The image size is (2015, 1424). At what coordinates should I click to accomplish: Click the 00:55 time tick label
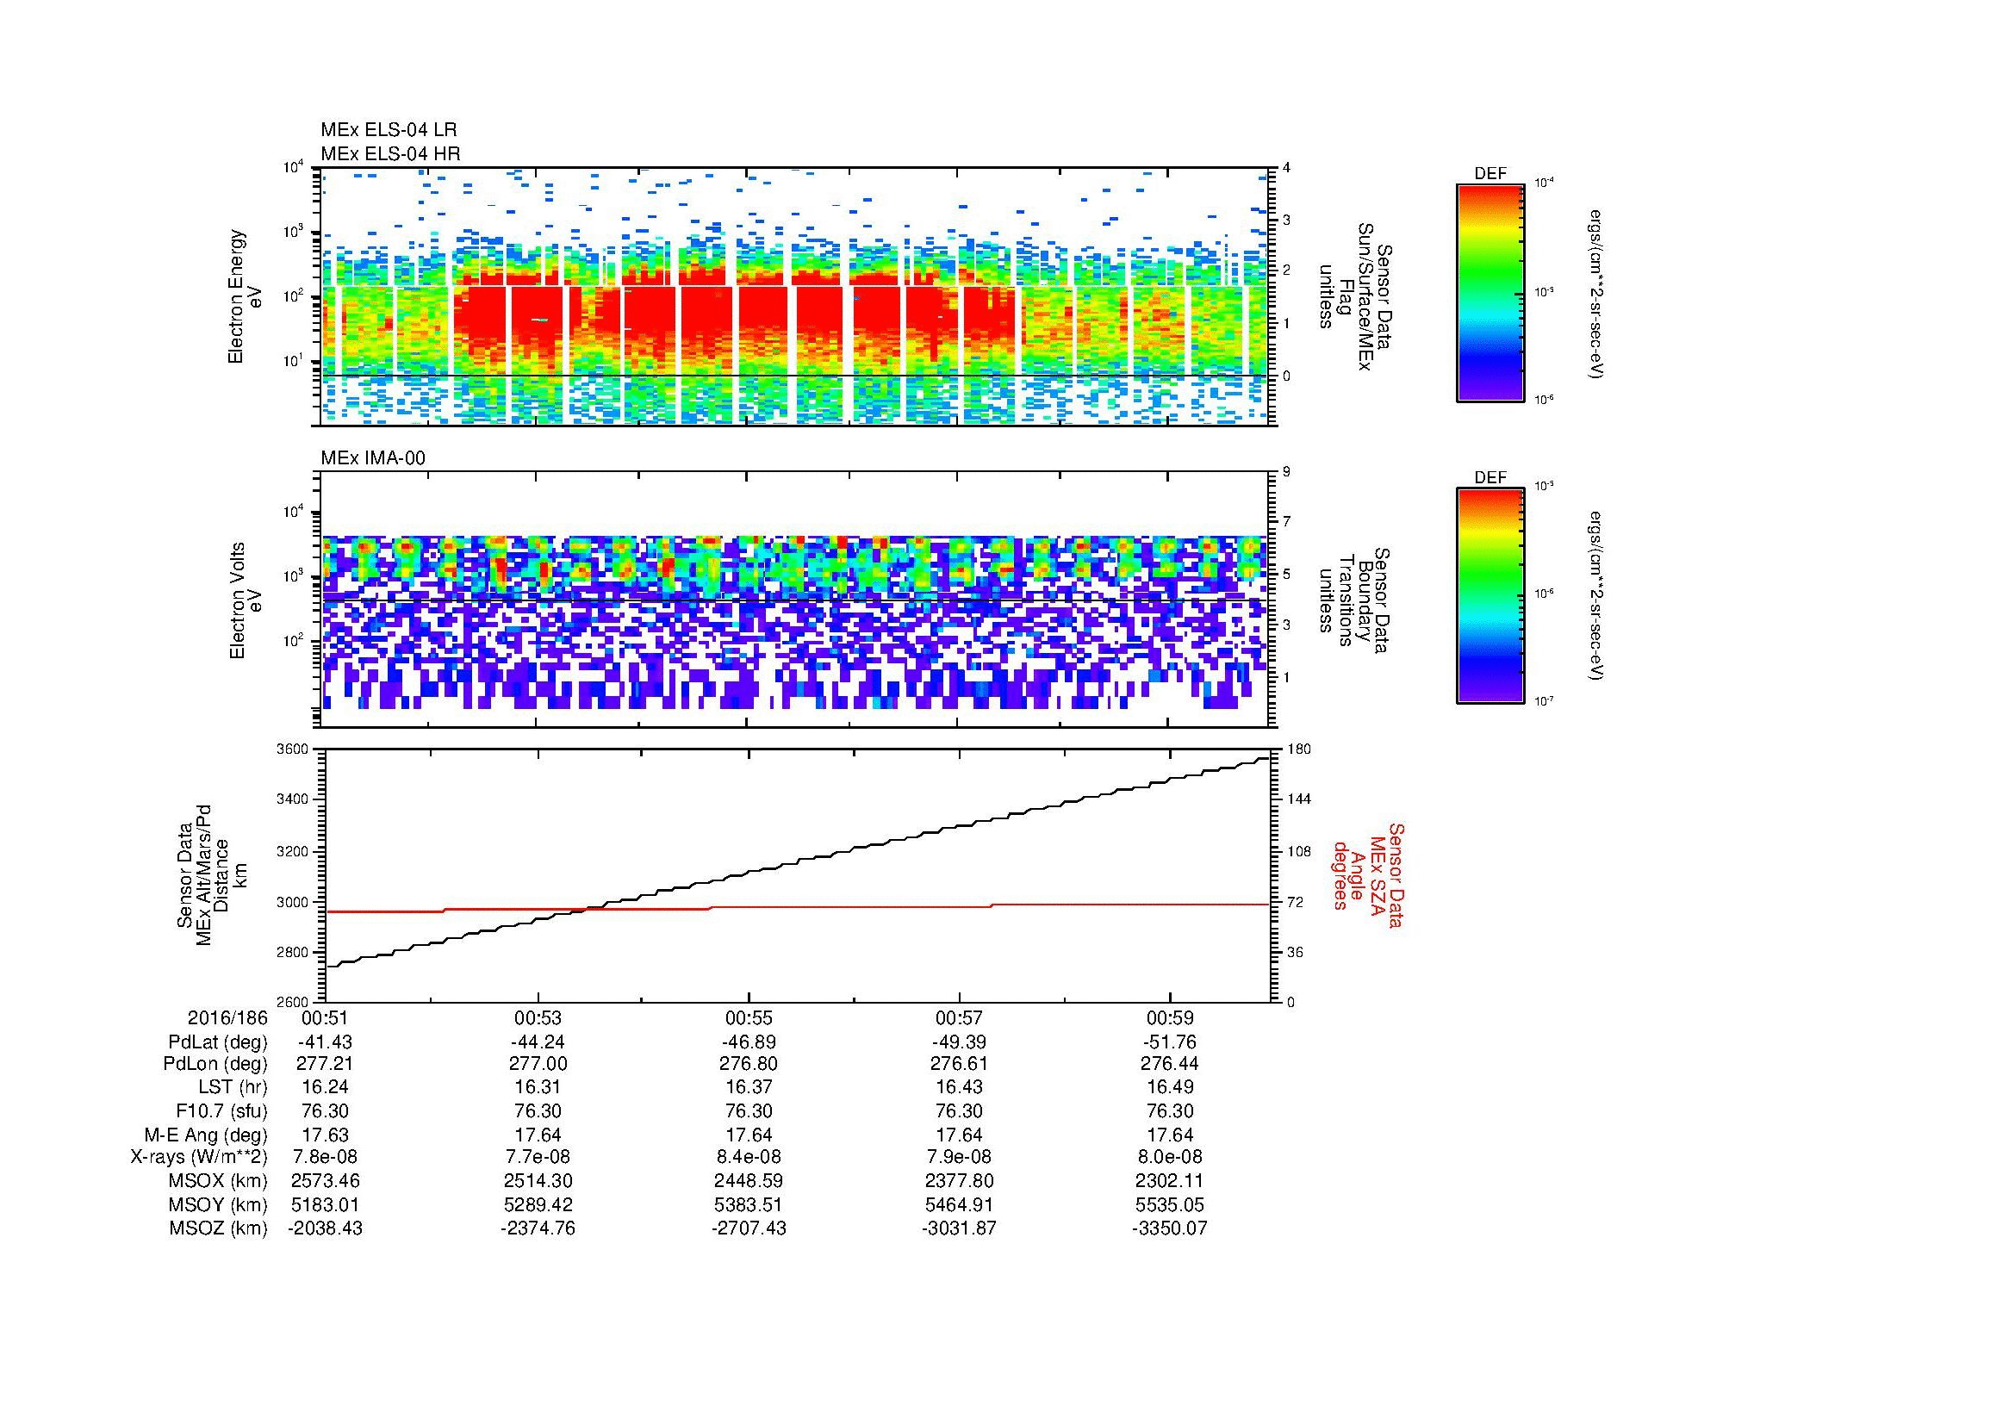[749, 1018]
